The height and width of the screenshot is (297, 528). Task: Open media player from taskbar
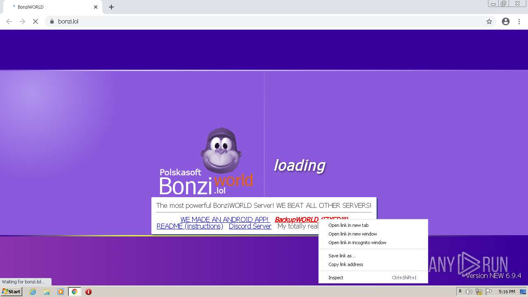(x=61, y=292)
